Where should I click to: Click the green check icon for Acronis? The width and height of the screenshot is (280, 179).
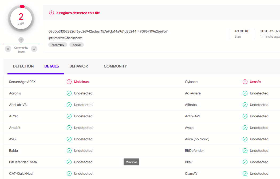tap(69, 93)
